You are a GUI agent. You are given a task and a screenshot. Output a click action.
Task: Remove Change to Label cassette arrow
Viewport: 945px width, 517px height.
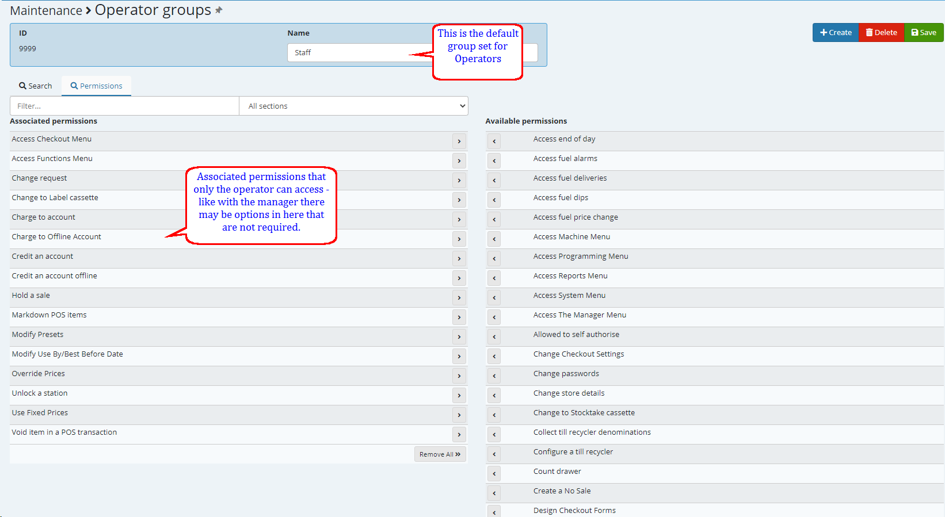(459, 200)
